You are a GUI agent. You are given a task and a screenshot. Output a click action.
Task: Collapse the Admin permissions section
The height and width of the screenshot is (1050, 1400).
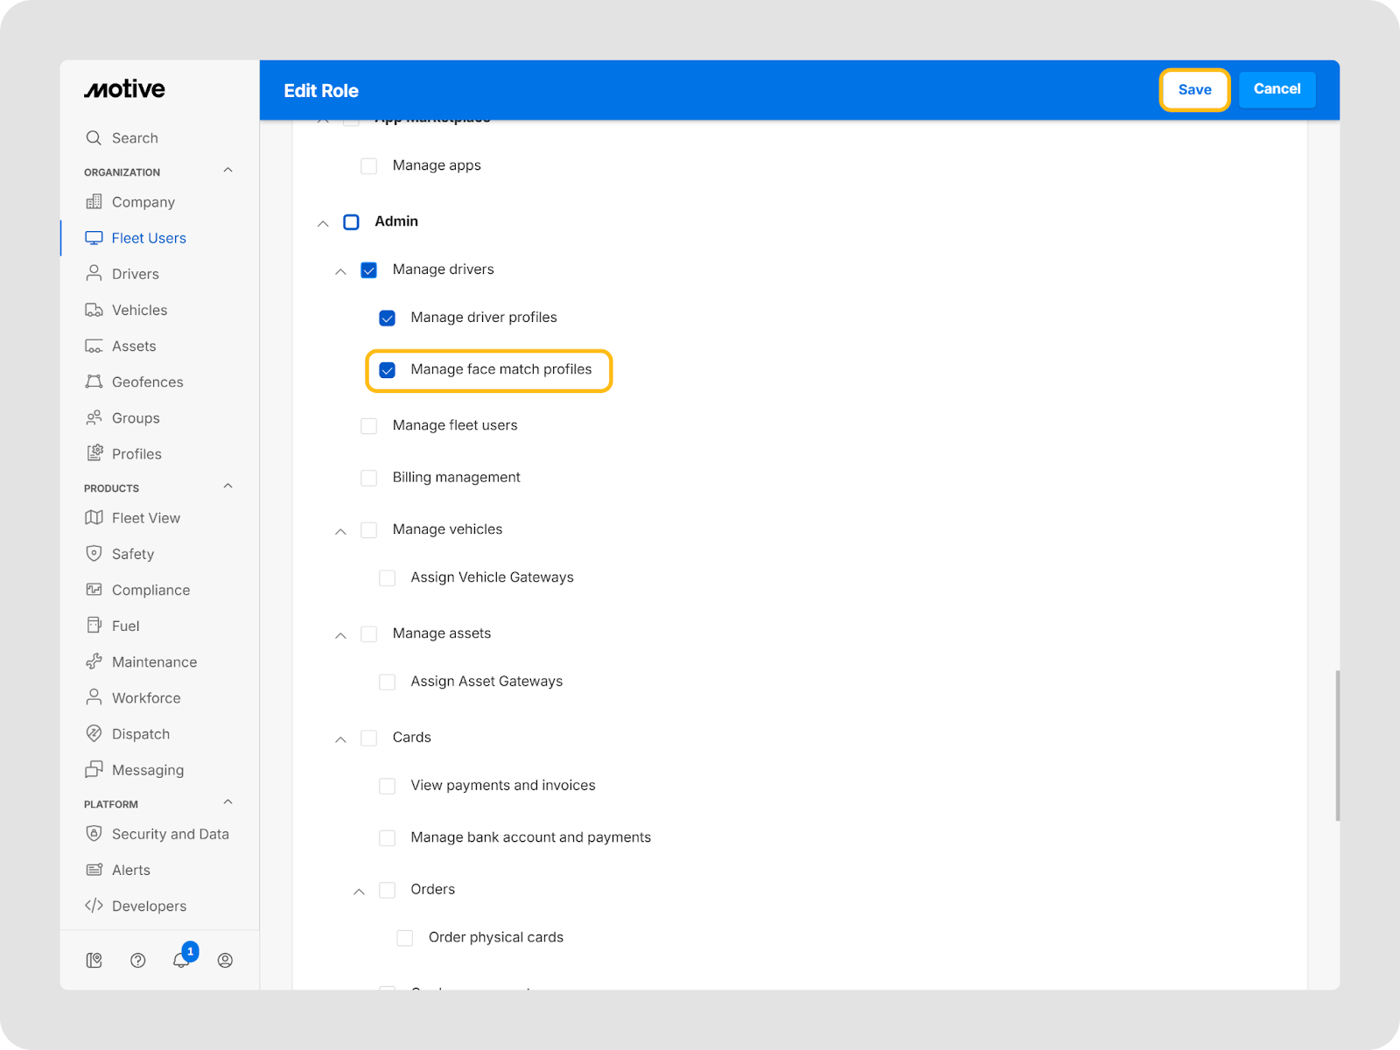(323, 223)
